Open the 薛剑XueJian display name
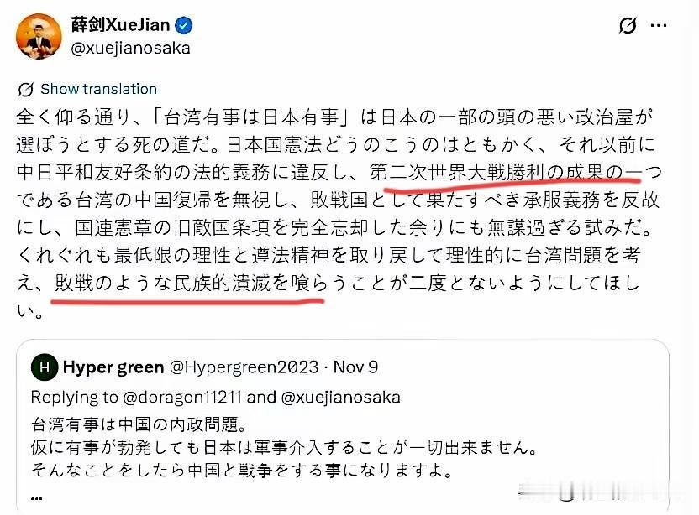The height and width of the screenshot is (515, 699). pos(120,24)
